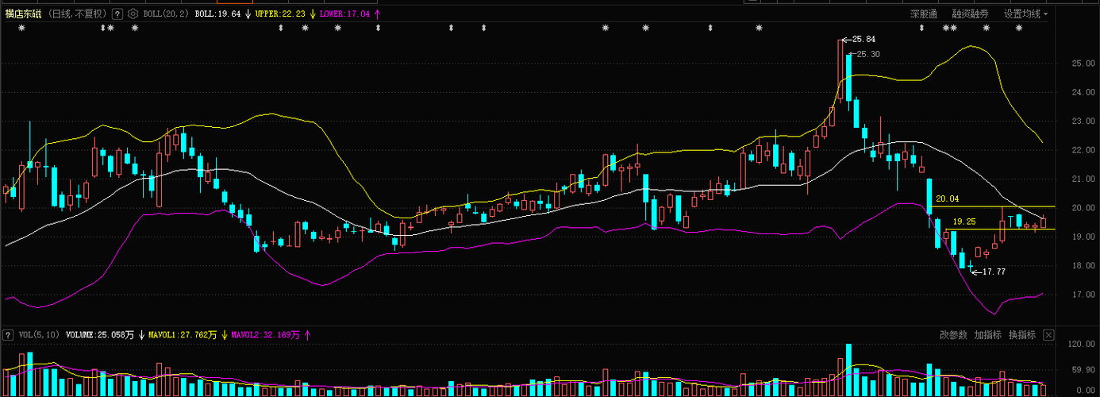Open BOLL indicator settings gear icon
Image resolution: width=1100 pixels, height=397 pixels.
point(133,13)
